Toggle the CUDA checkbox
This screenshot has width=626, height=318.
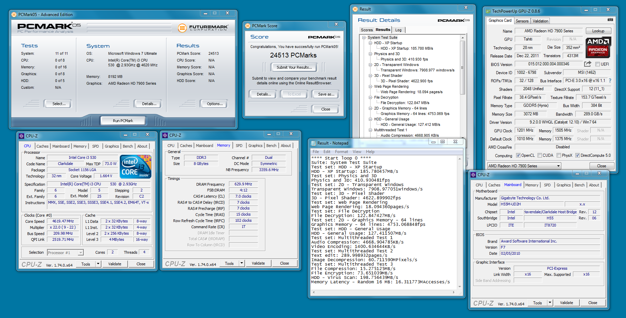point(540,155)
